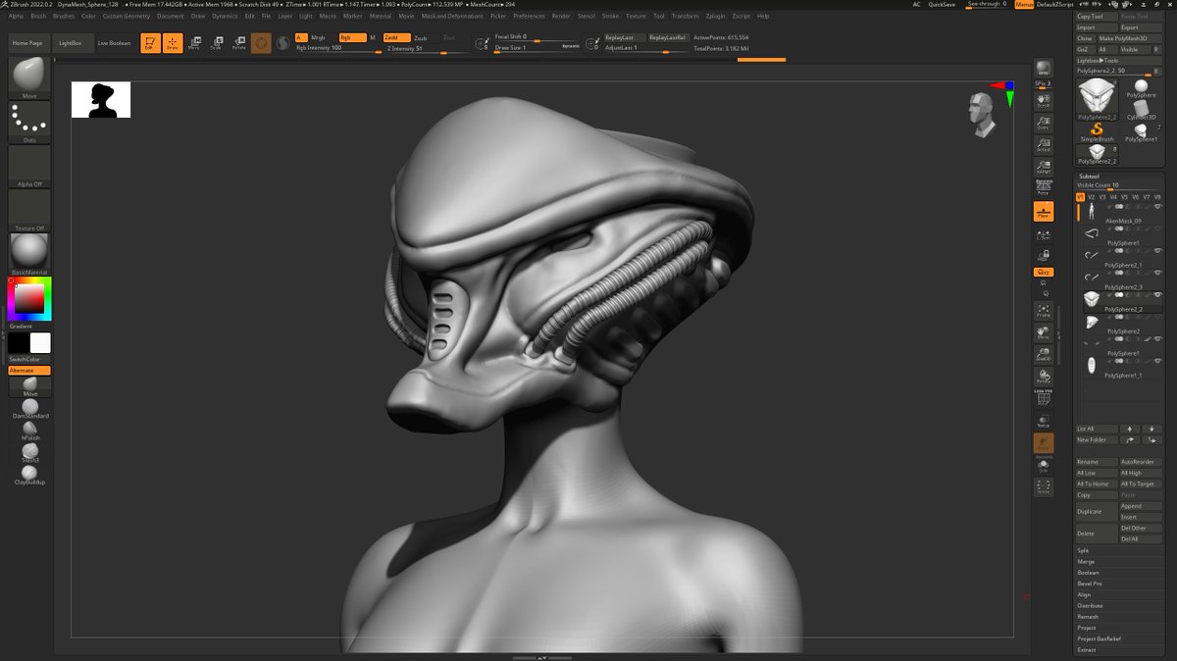Expand the Split section
The image size is (1177, 661).
1083,551
